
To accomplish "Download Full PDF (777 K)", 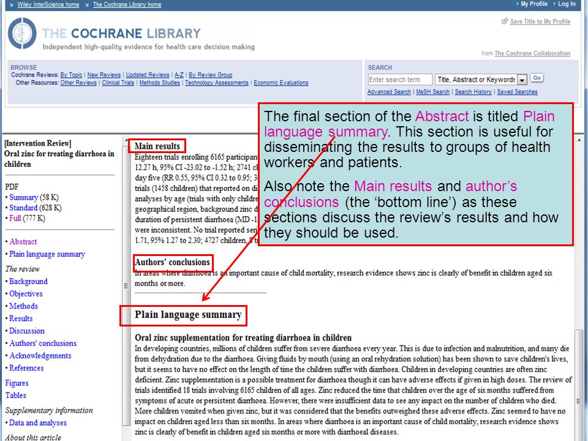I will [15, 218].
